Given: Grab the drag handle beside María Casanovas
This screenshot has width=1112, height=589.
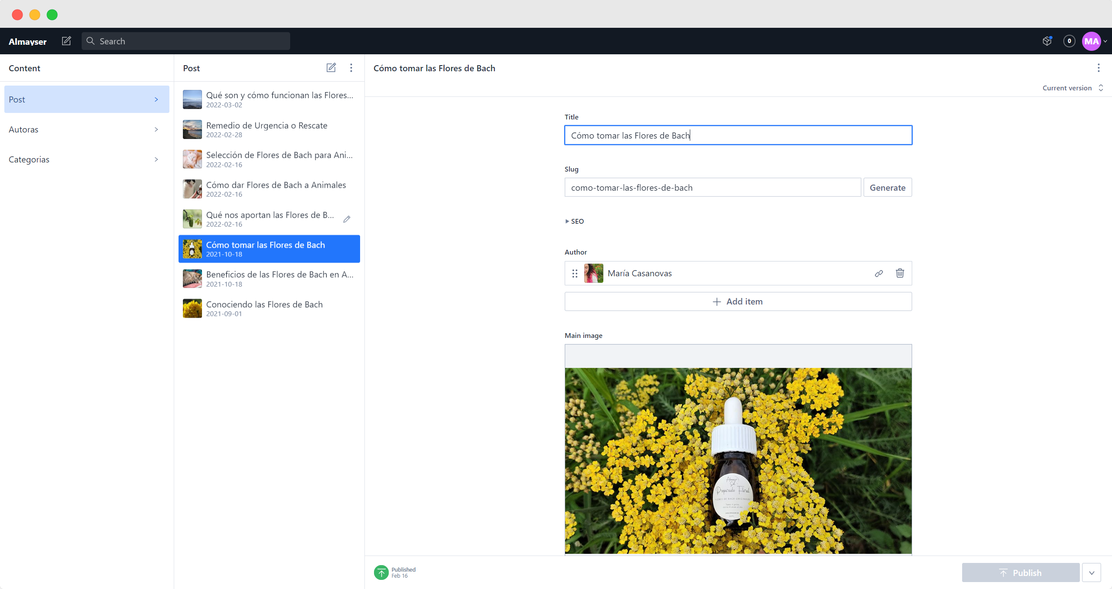Looking at the screenshot, I should (575, 273).
